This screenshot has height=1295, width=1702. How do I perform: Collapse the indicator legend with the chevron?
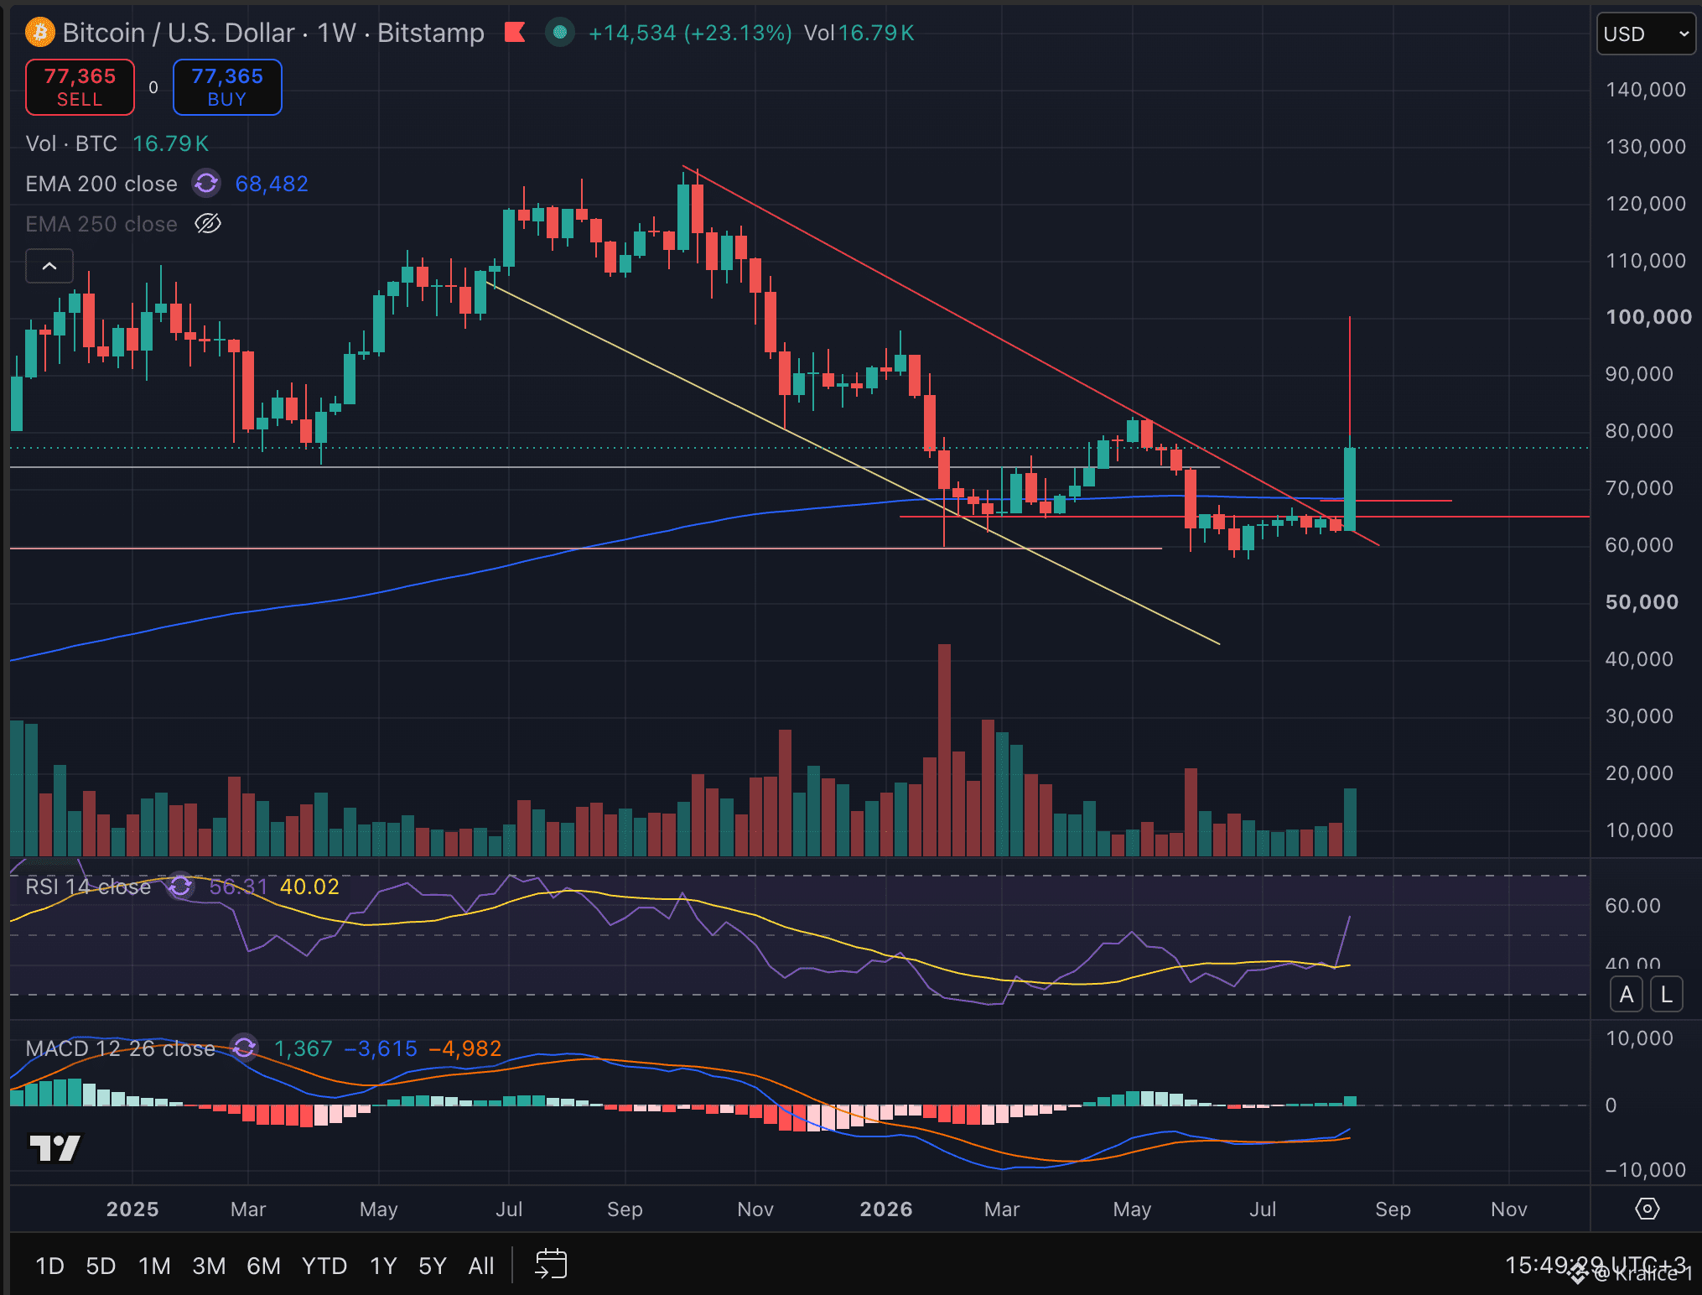pyautogui.click(x=49, y=266)
